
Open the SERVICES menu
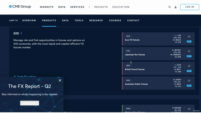[x=77, y=7]
